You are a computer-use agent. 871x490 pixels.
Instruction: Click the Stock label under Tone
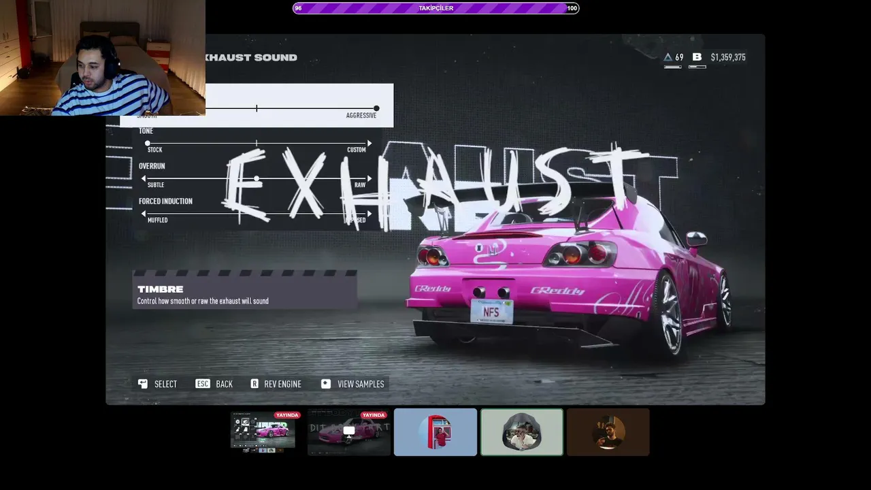coord(155,150)
